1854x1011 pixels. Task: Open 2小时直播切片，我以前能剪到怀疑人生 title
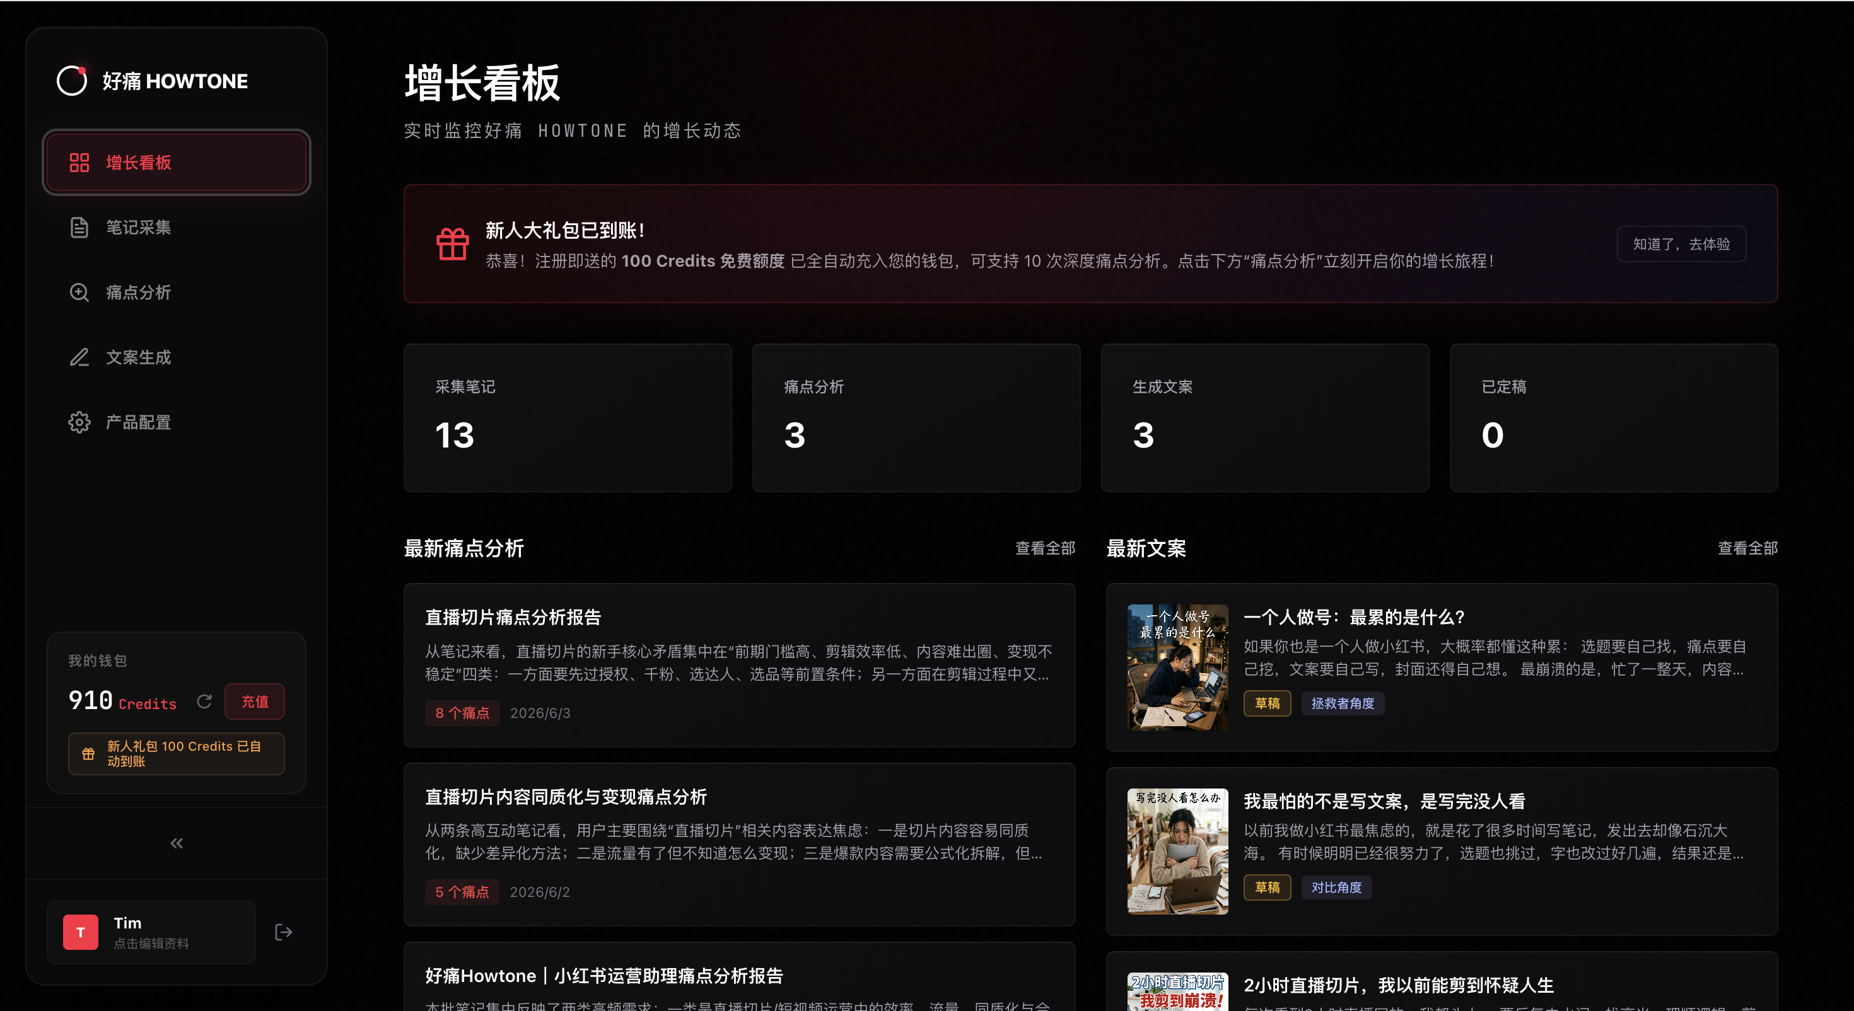pyautogui.click(x=1399, y=985)
